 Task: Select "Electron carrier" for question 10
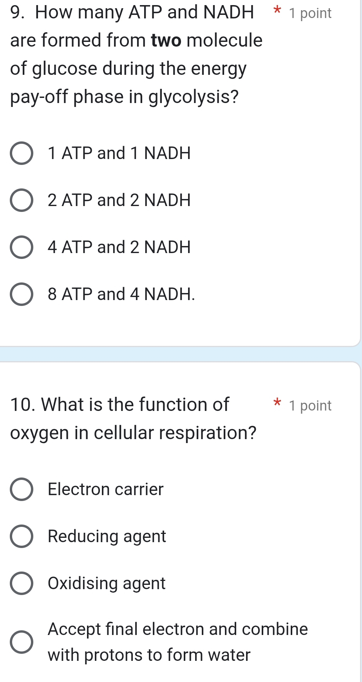(x=22, y=489)
